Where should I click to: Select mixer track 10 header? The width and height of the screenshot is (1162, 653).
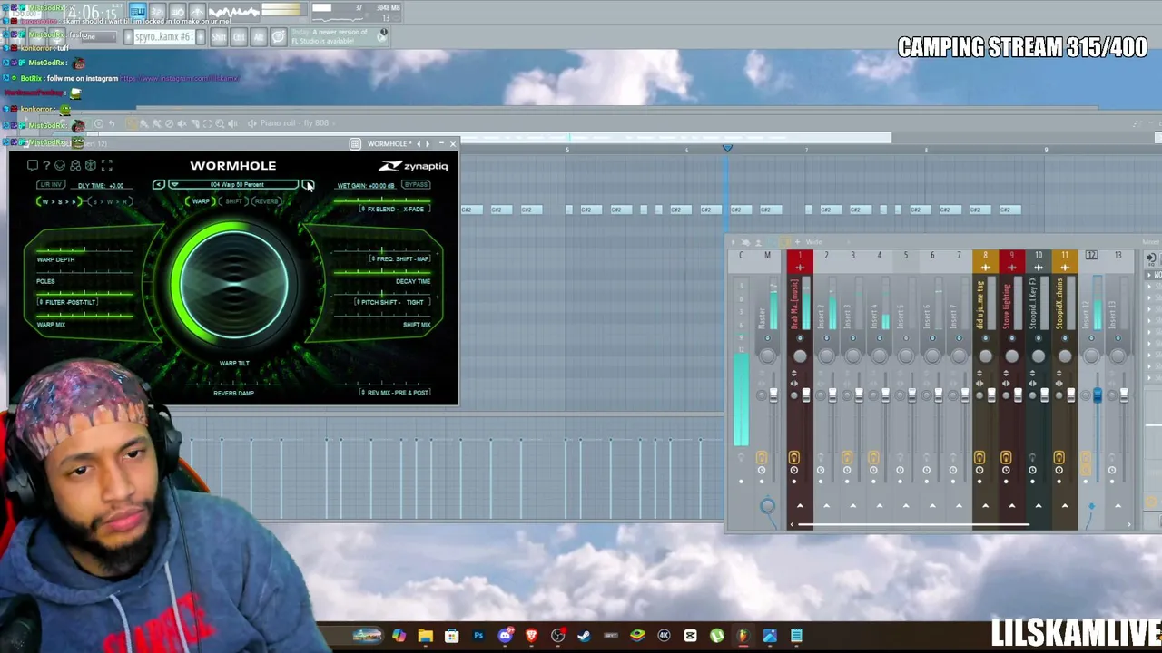click(1039, 260)
